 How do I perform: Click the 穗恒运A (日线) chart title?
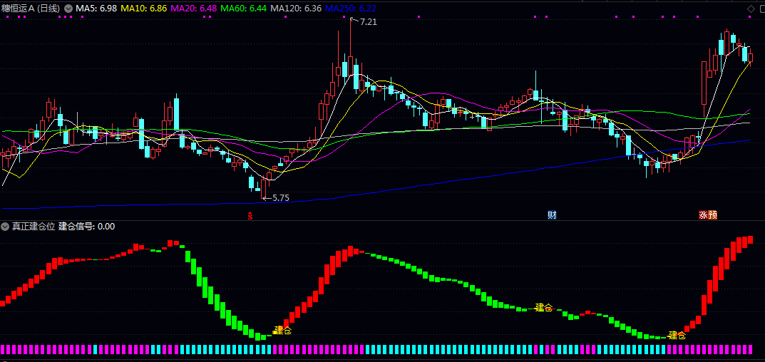(x=31, y=9)
